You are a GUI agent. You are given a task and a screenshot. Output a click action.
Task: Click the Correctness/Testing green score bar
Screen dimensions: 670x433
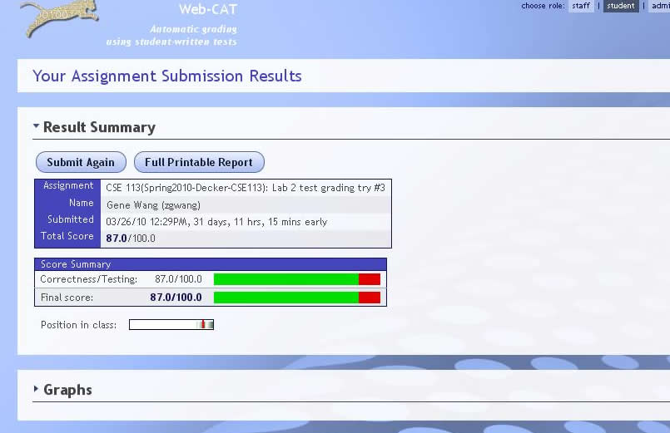(x=285, y=279)
